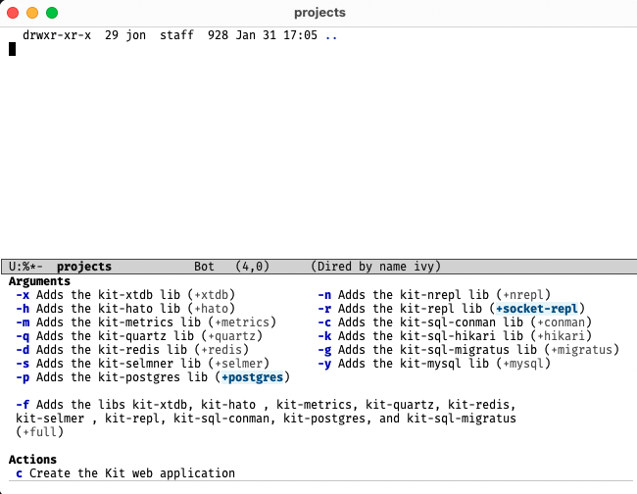Click the +conman value text
The width and height of the screenshot is (637, 494).
tap(561, 322)
